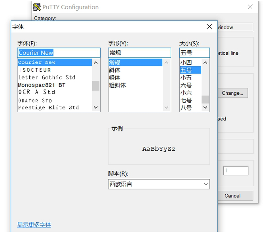Click the PuTTY icon in the title bar
The image size is (276, 241).
[x=37, y=7]
